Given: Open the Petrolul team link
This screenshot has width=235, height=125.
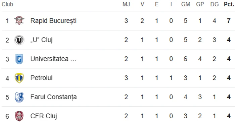Looking at the screenshot, I should click(41, 78).
